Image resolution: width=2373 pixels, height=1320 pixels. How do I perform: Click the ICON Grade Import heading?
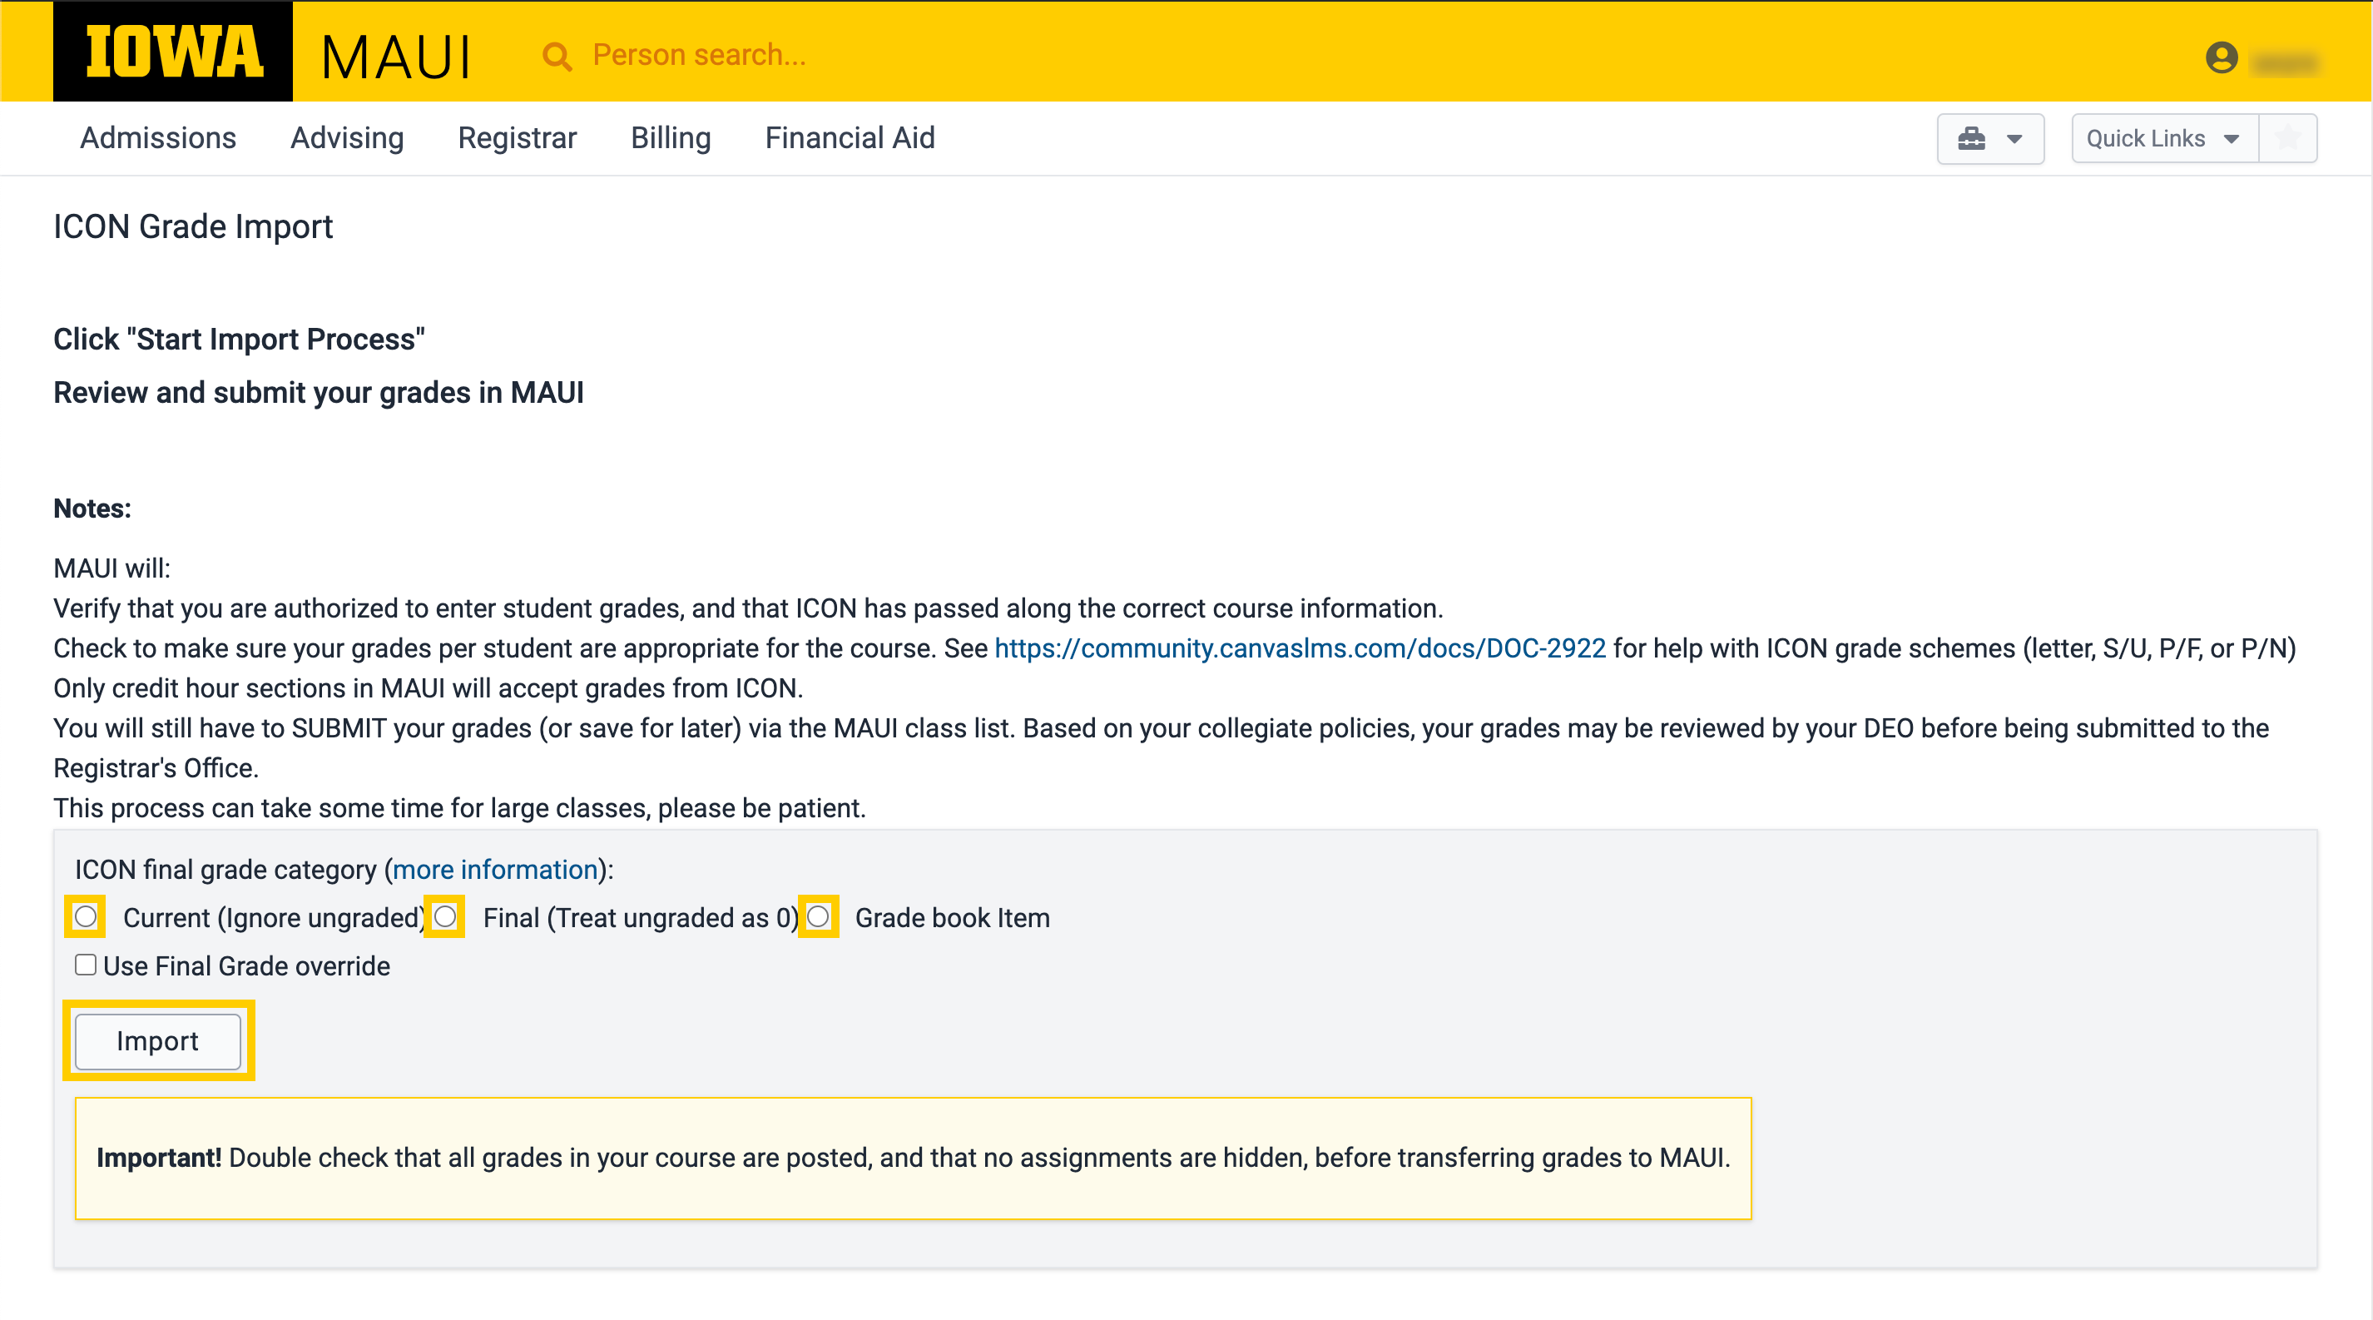(x=192, y=226)
